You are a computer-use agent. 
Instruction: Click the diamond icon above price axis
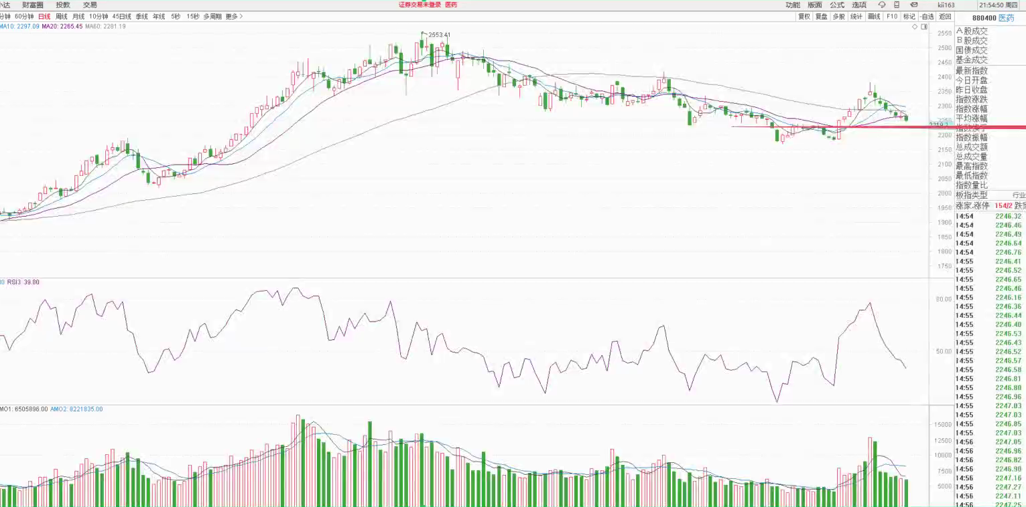(915, 27)
